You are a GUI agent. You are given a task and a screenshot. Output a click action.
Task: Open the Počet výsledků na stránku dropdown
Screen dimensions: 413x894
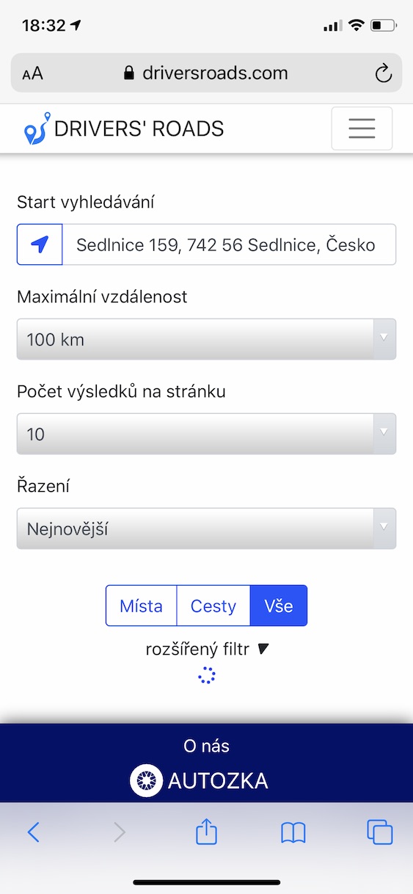[206, 434]
